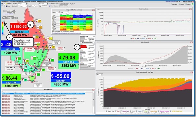
Task: Click the VIC demand 4860 MW box
Action: tap(61, 84)
